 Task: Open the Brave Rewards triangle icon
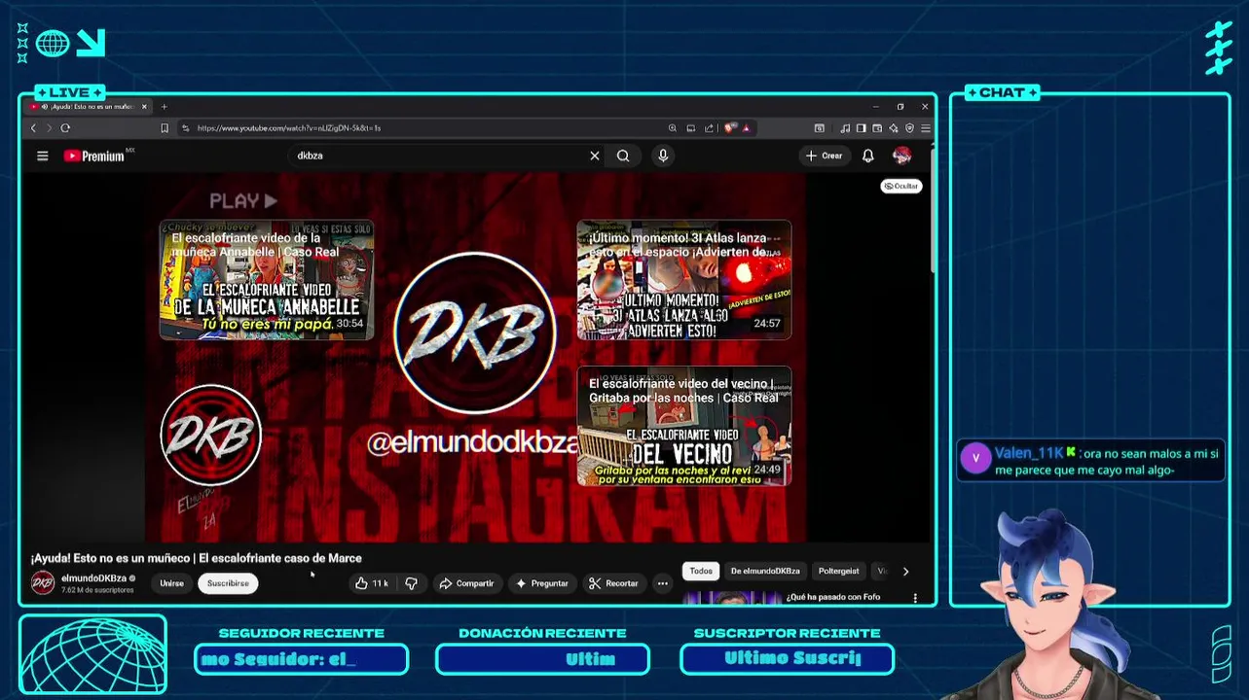747,128
